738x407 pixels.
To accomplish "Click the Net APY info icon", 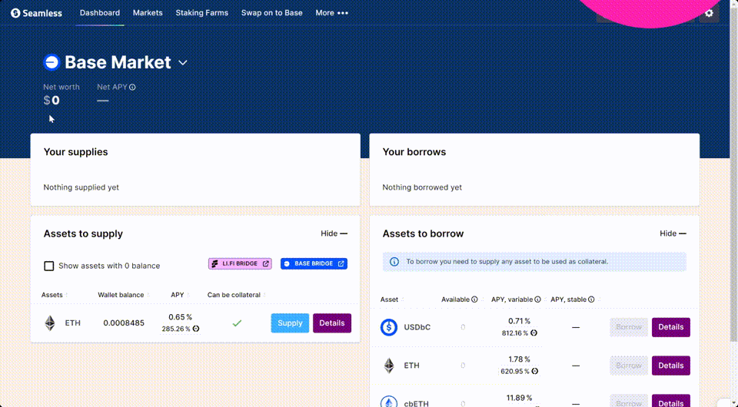I will pyautogui.click(x=132, y=88).
